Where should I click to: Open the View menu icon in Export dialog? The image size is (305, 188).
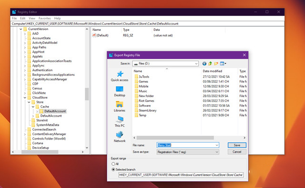[223, 63]
